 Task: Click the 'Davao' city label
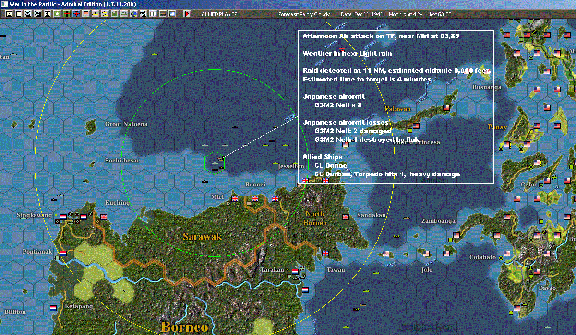point(547,288)
